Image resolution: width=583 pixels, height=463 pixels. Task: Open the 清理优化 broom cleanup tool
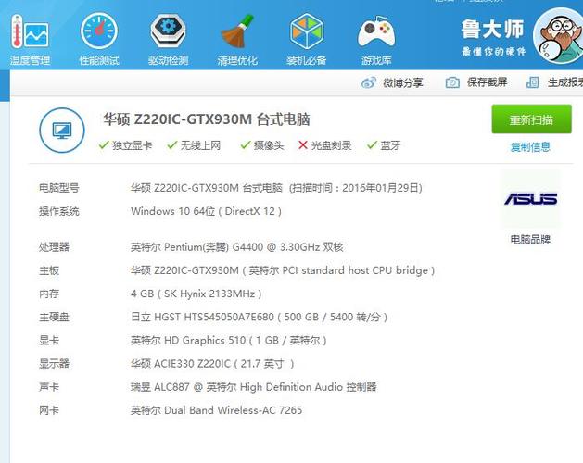point(237,40)
